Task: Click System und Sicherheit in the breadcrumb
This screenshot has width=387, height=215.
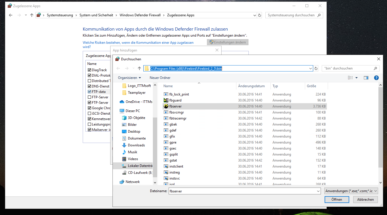Action: click(x=96, y=15)
